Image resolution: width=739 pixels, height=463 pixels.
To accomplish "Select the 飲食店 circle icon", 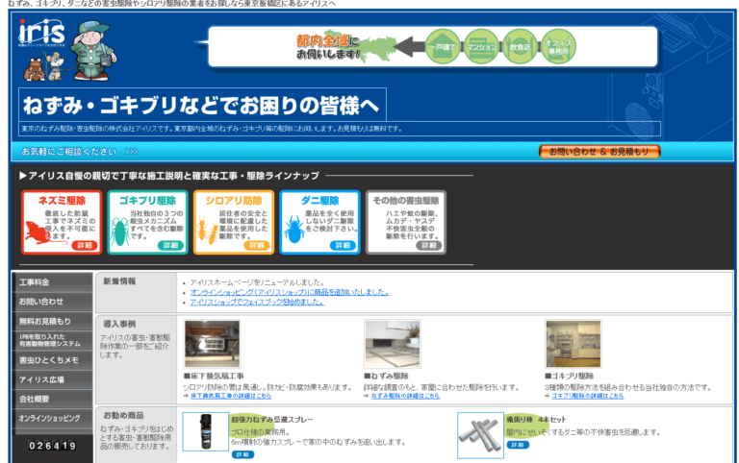I will [520, 46].
